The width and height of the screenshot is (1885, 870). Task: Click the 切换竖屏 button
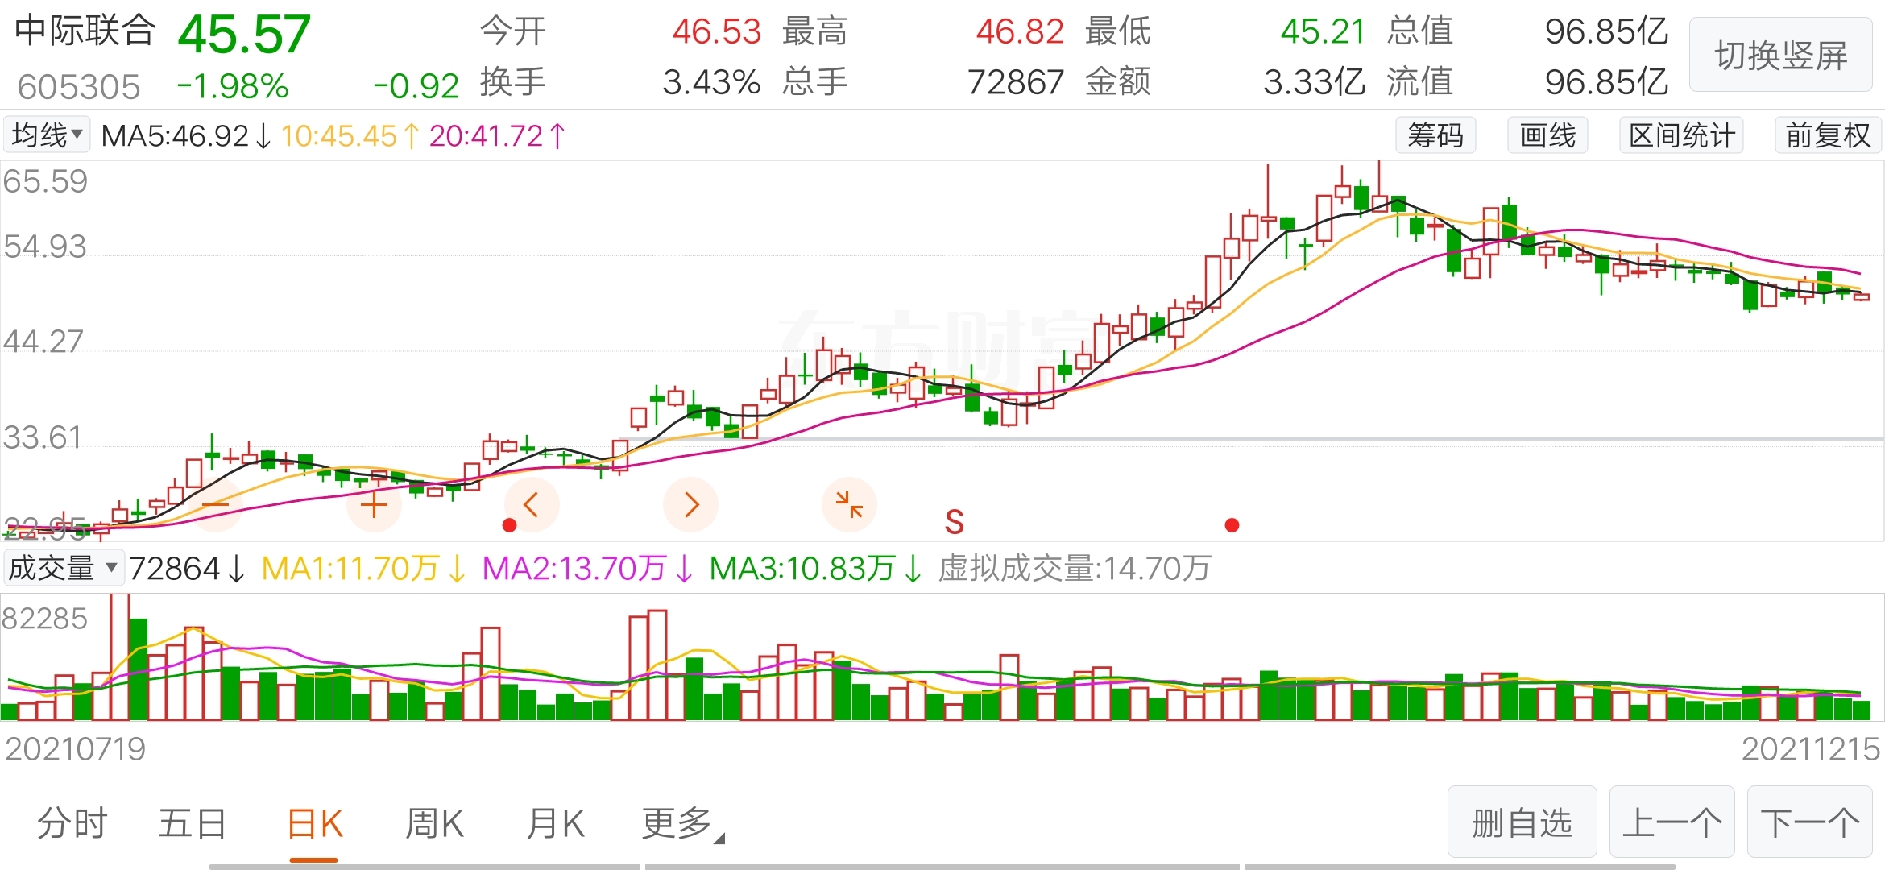click(x=1780, y=56)
